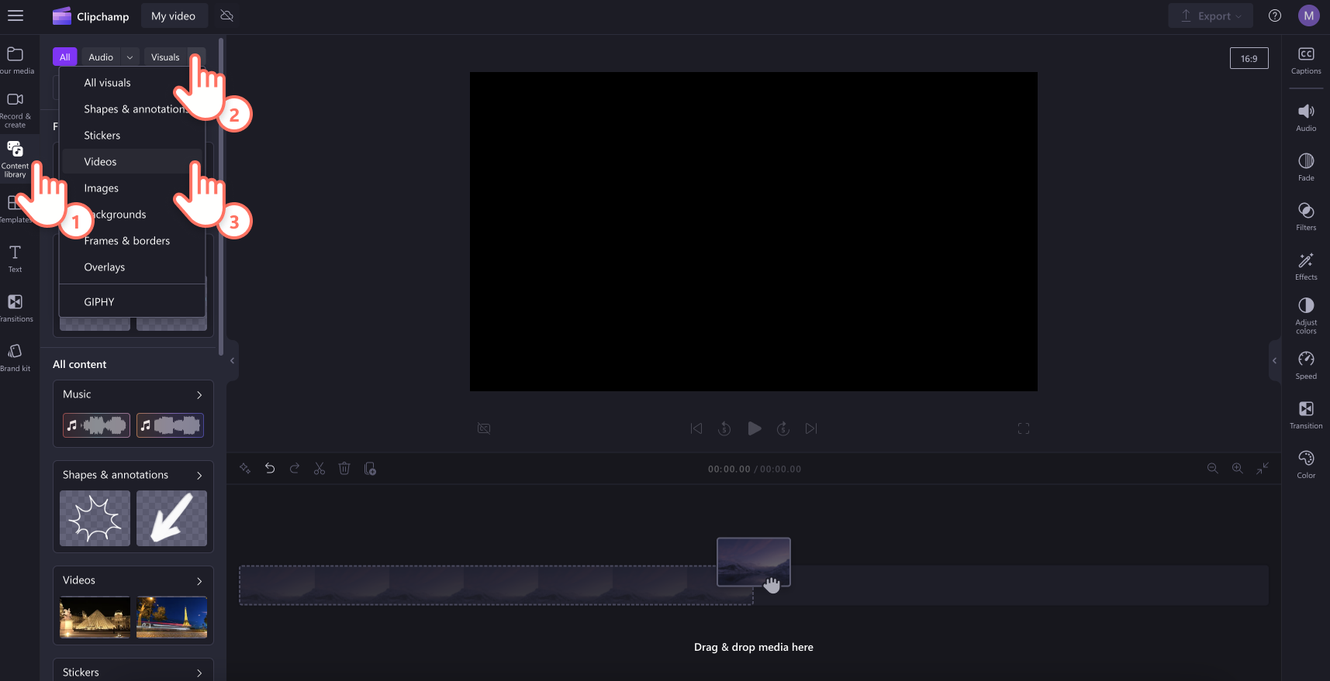Click the redo arrow in timeline toolbar
The width and height of the screenshot is (1330, 681).
pyautogui.click(x=295, y=469)
